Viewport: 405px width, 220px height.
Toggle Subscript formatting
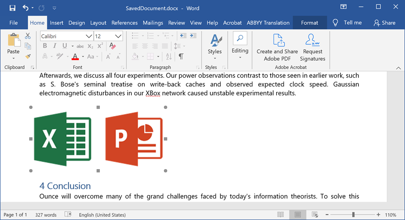click(x=90, y=46)
